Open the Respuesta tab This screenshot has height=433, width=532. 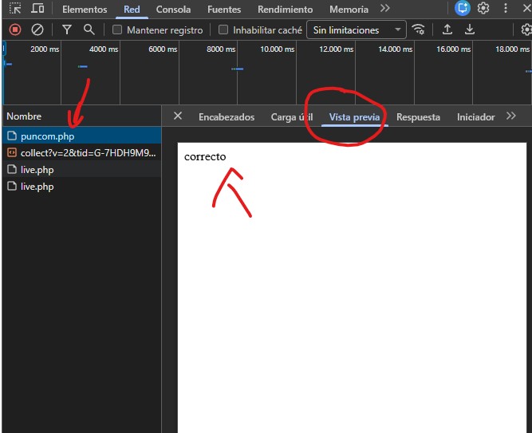tap(418, 117)
